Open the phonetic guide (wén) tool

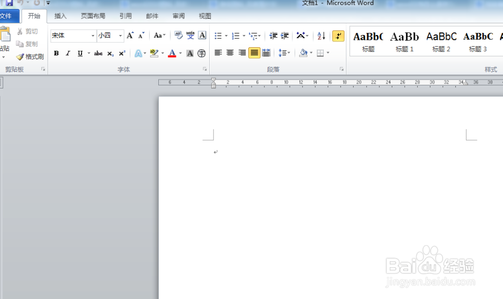pos(190,36)
